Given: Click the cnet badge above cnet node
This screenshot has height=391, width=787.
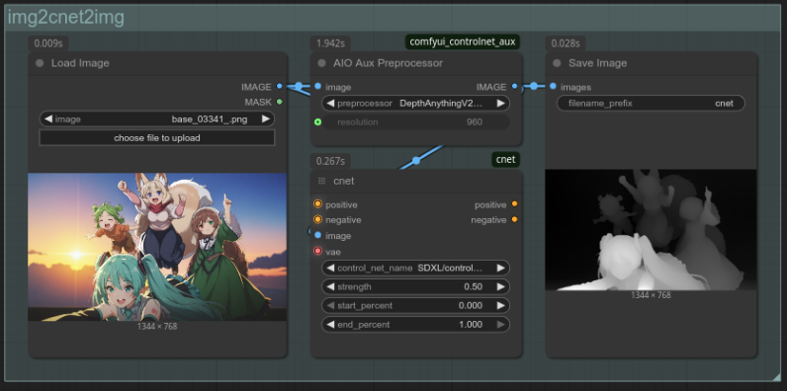Looking at the screenshot, I should tap(505, 159).
